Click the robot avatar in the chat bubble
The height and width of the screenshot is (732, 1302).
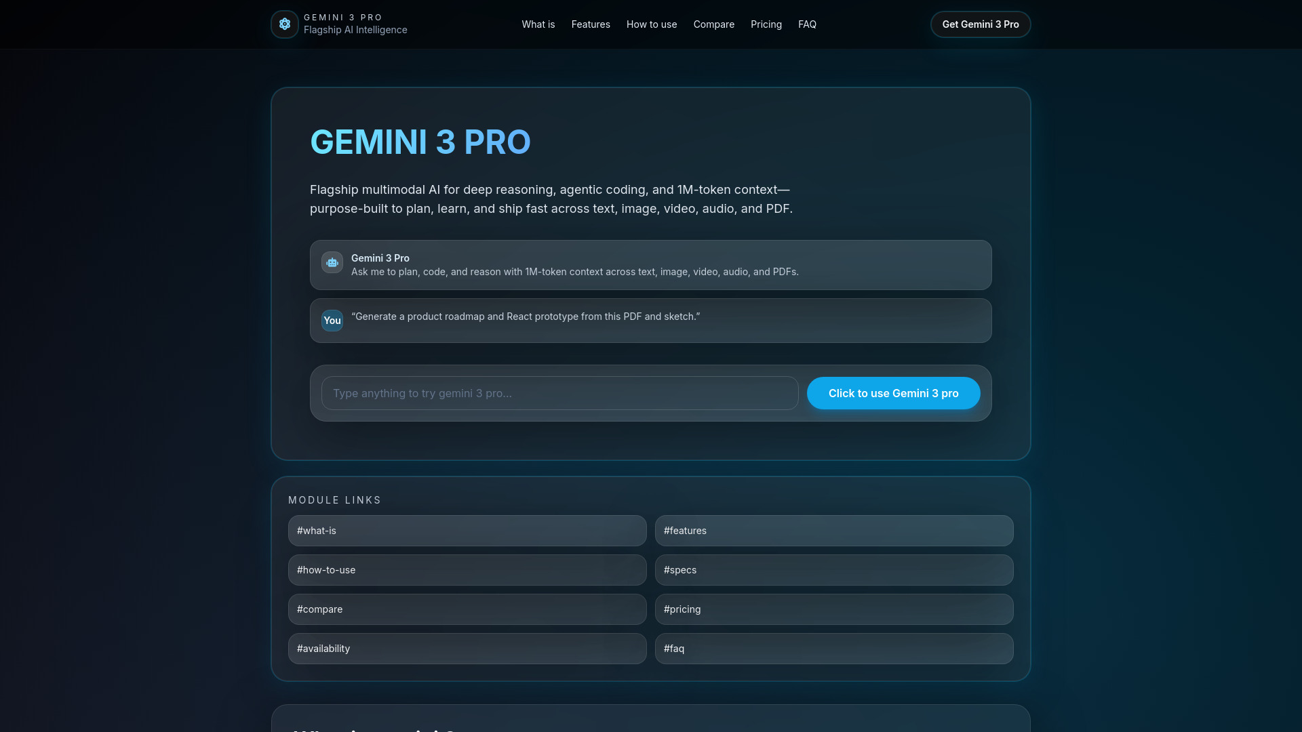(x=332, y=263)
